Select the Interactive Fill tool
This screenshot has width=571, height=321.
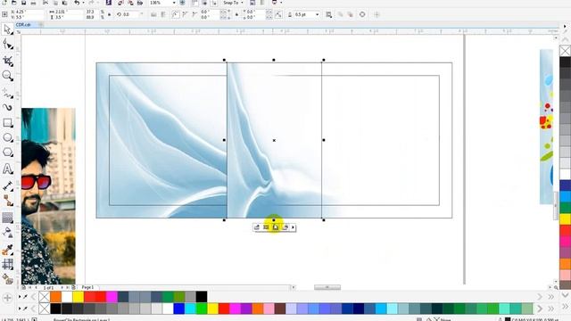[7, 264]
